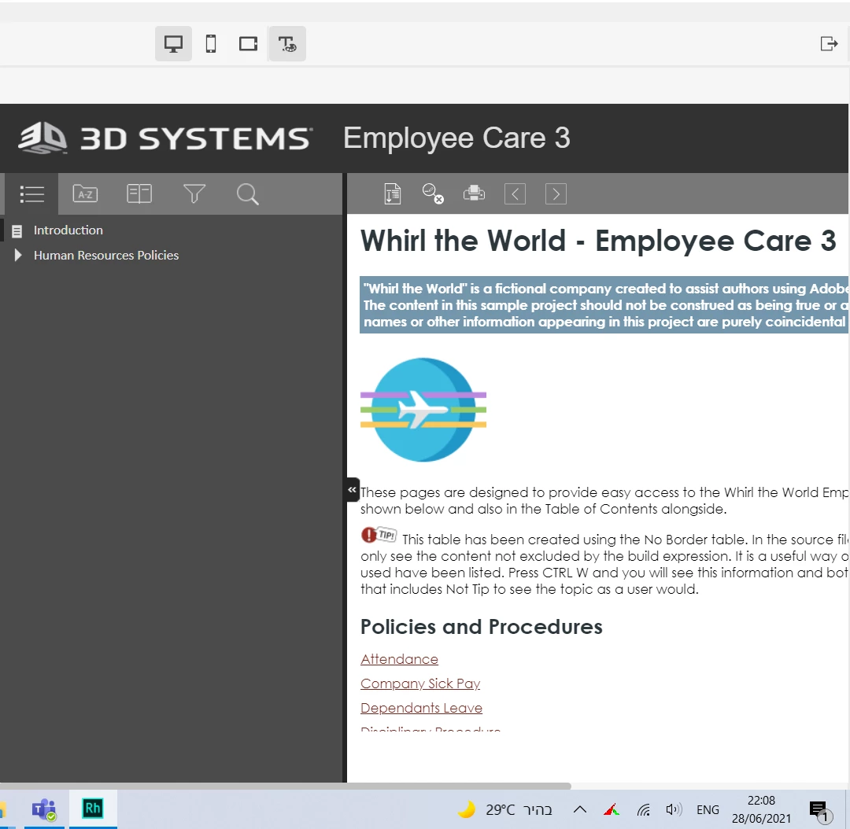Show hidden system tray icons
850x829 pixels.
pyautogui.click(x=580, y=810)
